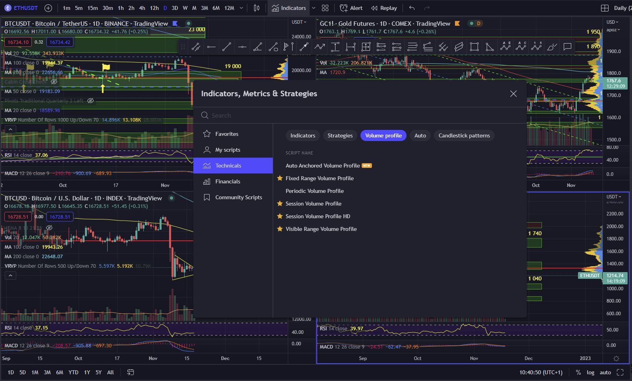The width and height of the screenshot is (632, 381).
Task: Toggle favorite star for Session Volume Profile HD
Action: tap(280, 216)
